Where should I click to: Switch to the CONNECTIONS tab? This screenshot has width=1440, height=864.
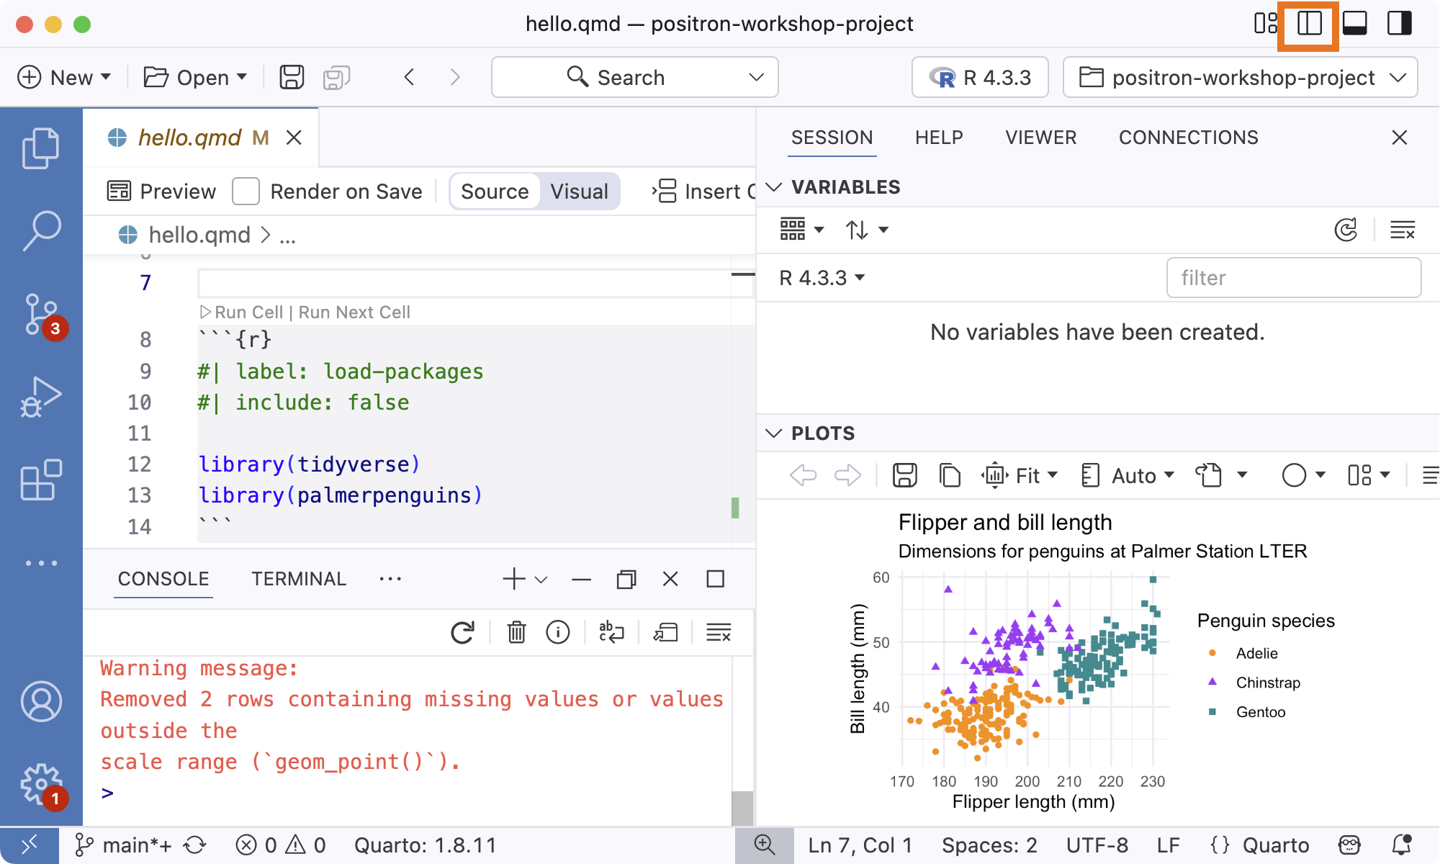click(1188, 138)
